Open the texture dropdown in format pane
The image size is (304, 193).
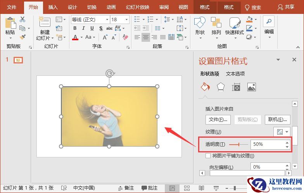(x=283, y=132)
